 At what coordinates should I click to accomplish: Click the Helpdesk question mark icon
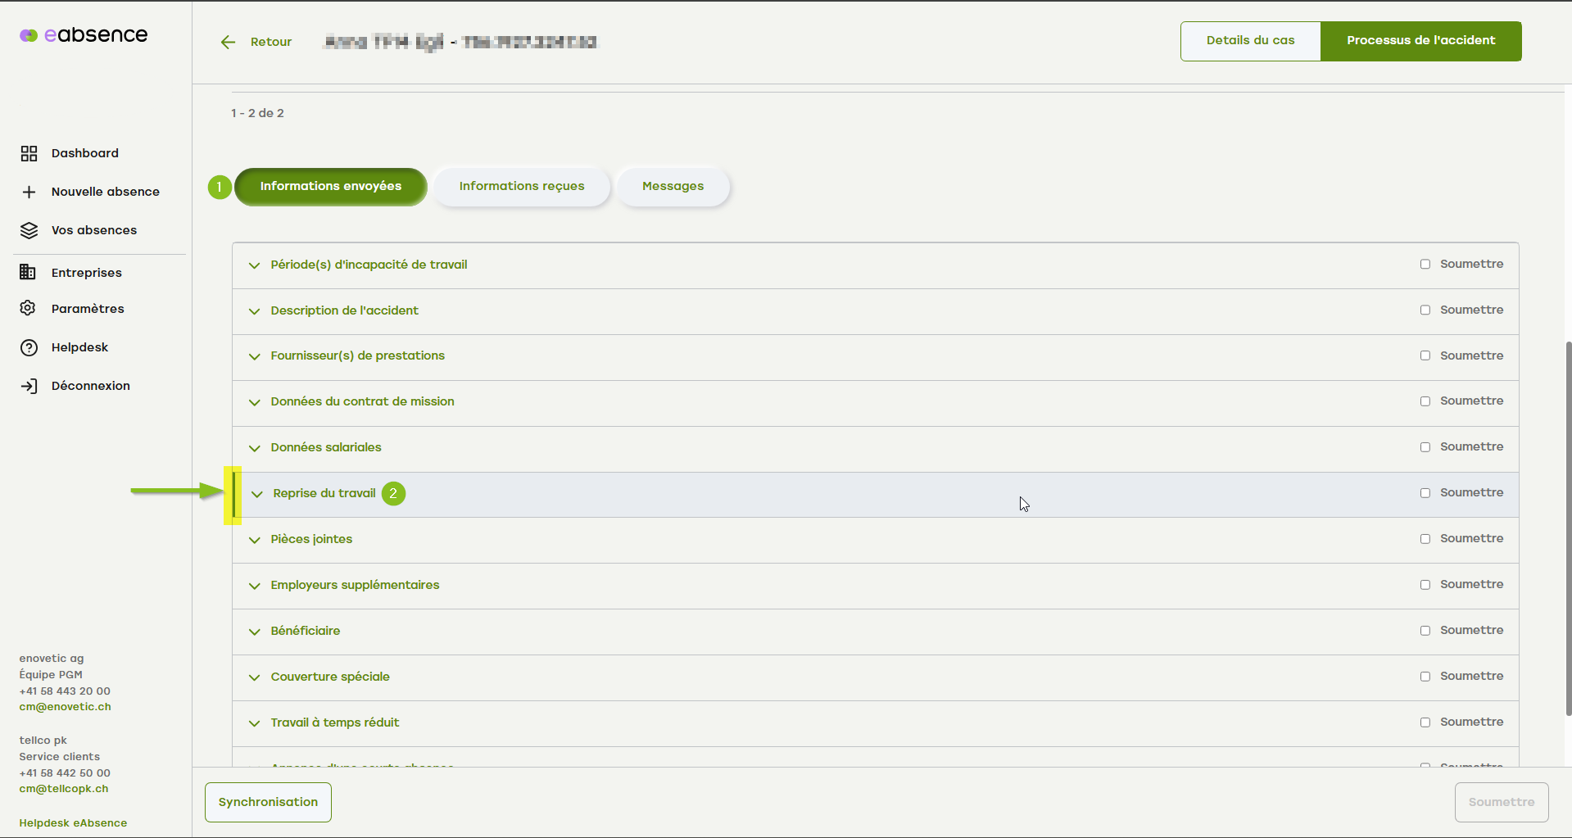point(29,347)
